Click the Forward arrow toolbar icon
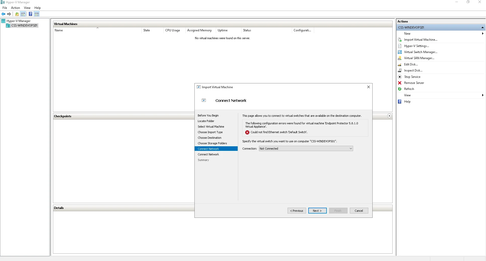The image size is (486, 261). point(9,14)
